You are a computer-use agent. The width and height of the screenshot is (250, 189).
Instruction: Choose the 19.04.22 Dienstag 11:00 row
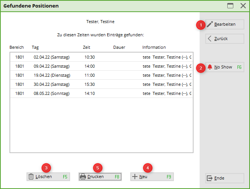[x=101, y=75]
